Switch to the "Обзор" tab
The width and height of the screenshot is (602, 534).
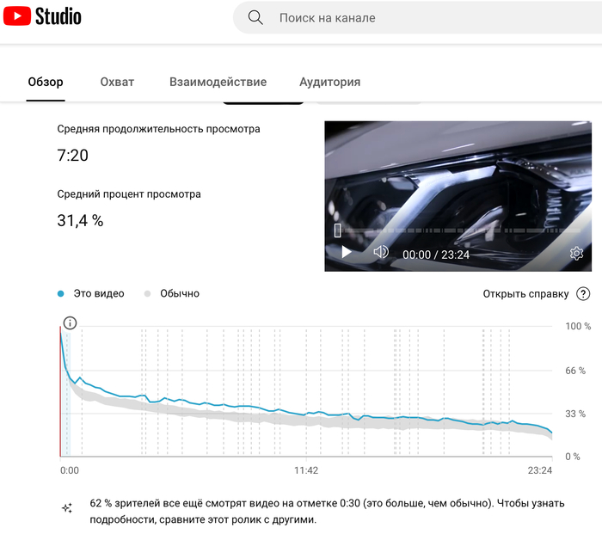[x=46, y=83]
